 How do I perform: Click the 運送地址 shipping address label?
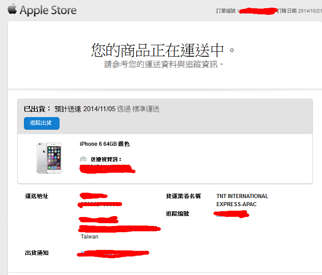click(x=37, y=196)
